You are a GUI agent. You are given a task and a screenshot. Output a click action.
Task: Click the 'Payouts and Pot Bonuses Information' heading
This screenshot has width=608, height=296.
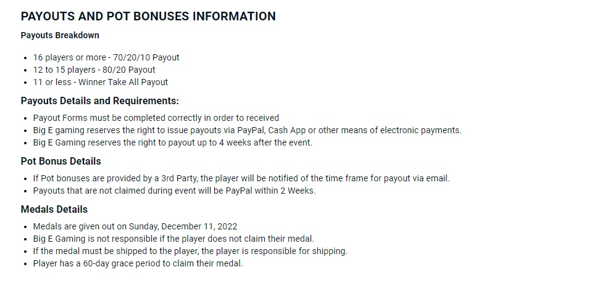(x=148, y=17)
